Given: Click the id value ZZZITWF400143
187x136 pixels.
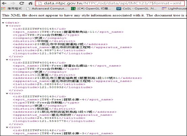Looking at the screenshot, I should (x=38, y=97).
